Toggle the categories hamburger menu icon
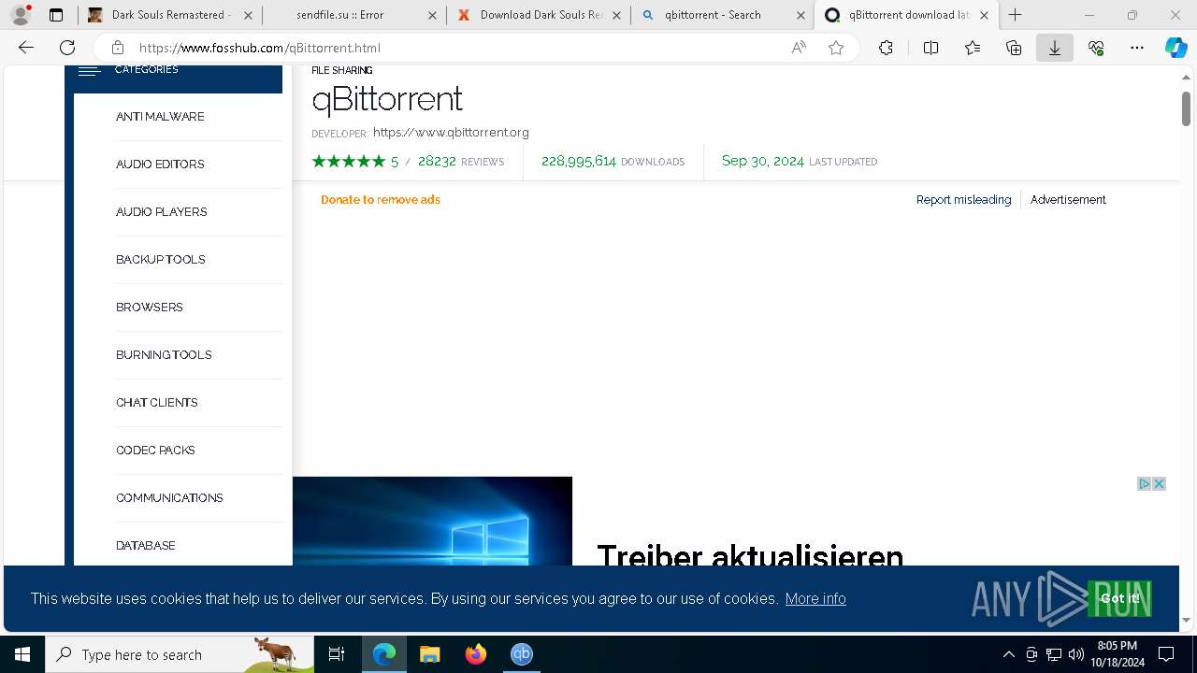This screenshot has height=673, width=1197. (89, 70)
